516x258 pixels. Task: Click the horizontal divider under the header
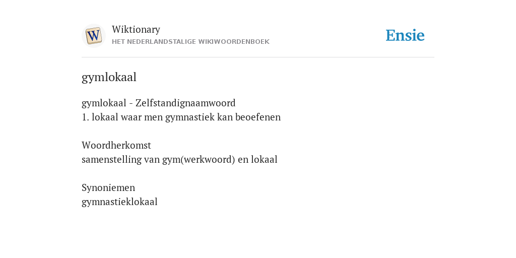(258, 57)
